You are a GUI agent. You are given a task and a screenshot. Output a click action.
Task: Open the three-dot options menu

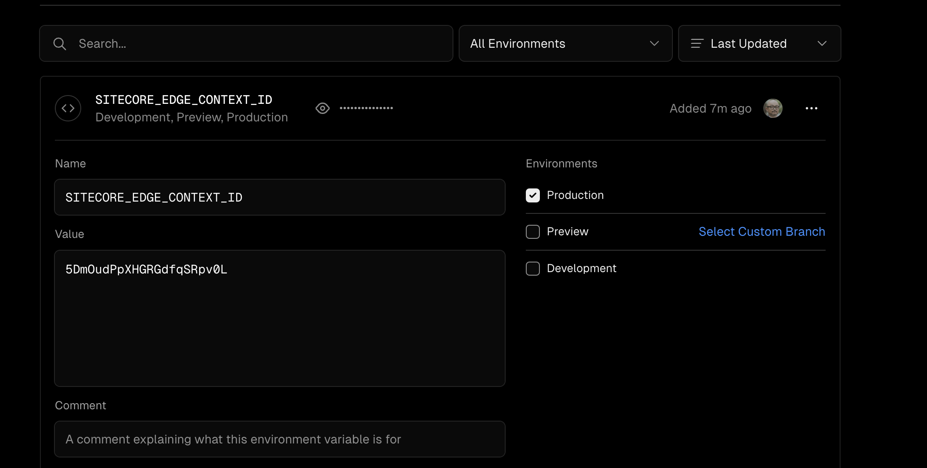tap(812, 108)
